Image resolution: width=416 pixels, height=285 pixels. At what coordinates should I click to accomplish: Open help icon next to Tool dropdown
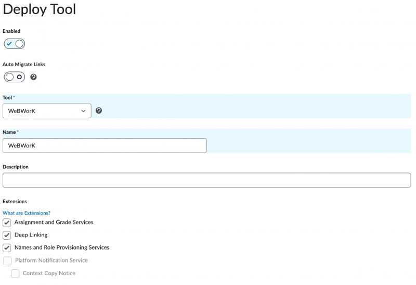(x=99, y=110)
